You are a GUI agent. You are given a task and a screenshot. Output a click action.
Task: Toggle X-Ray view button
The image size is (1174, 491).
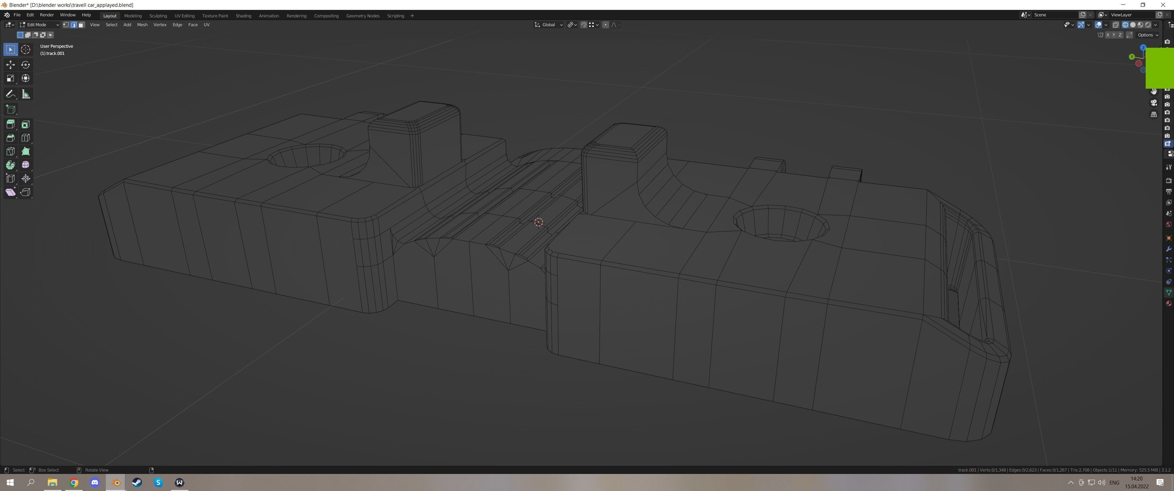[1116, 25]
